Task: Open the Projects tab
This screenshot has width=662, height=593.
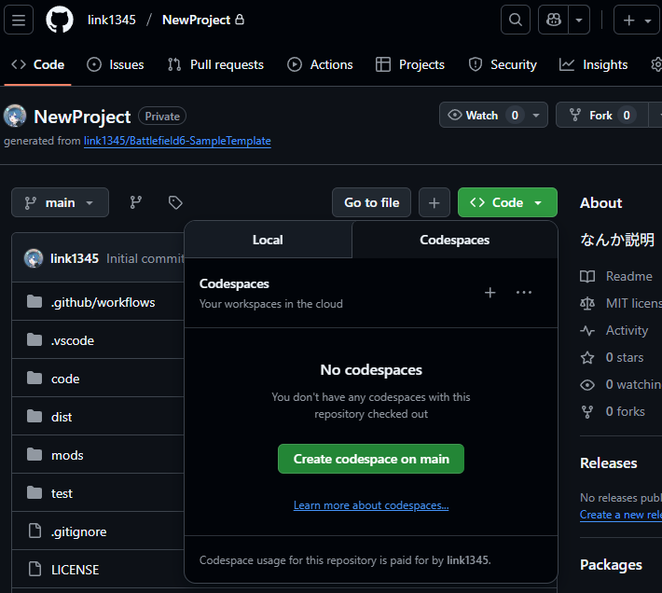Action: click(410, 64)
